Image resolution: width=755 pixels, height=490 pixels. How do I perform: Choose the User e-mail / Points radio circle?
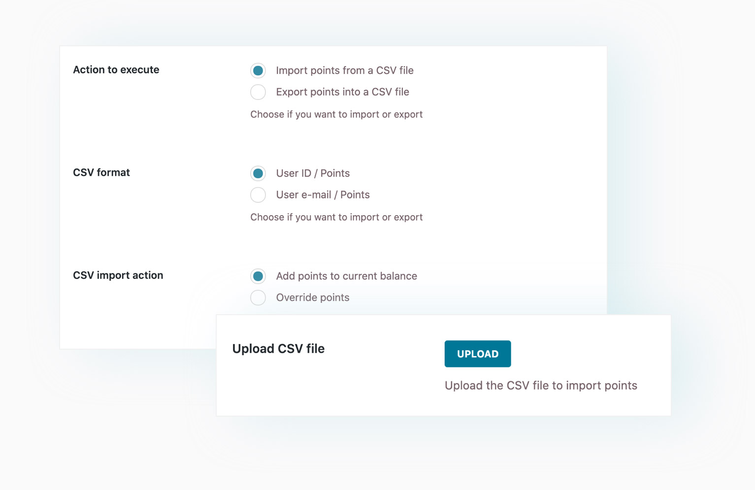pyautogui.click(x=258, y=195)
